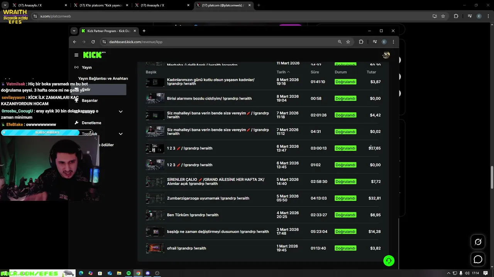Click Doğrulandı badge for ofrail row
This screenshot has width=494, height=277.
pos(345,248)
